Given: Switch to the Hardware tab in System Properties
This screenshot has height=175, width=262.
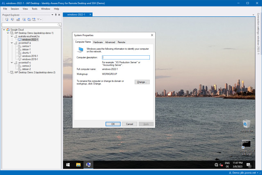Looking at the screenshot, I should pos(98,42).
